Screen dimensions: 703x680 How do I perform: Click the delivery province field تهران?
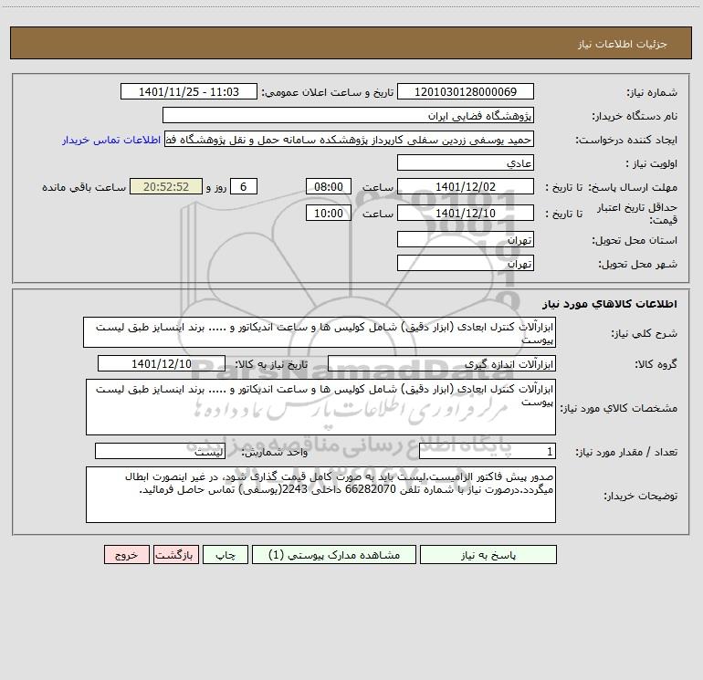(x=466, y=240)
